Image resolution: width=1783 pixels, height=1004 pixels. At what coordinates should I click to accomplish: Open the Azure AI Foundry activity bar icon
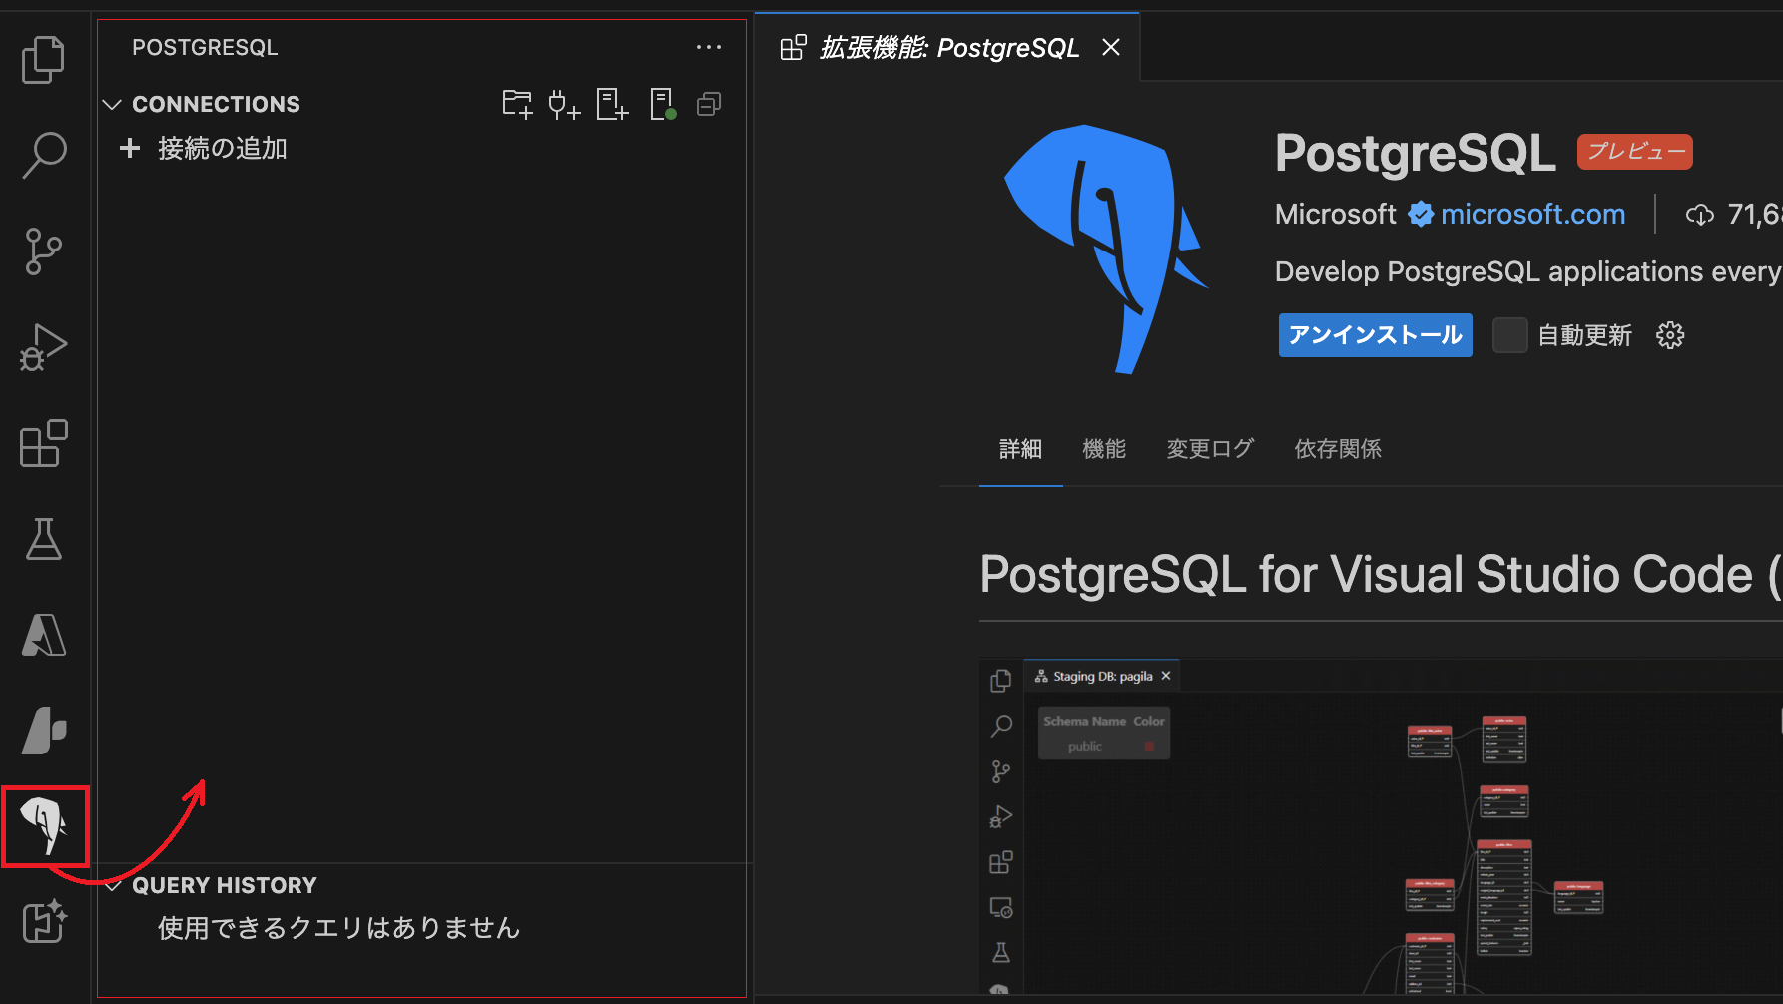(x=43, y=731)
